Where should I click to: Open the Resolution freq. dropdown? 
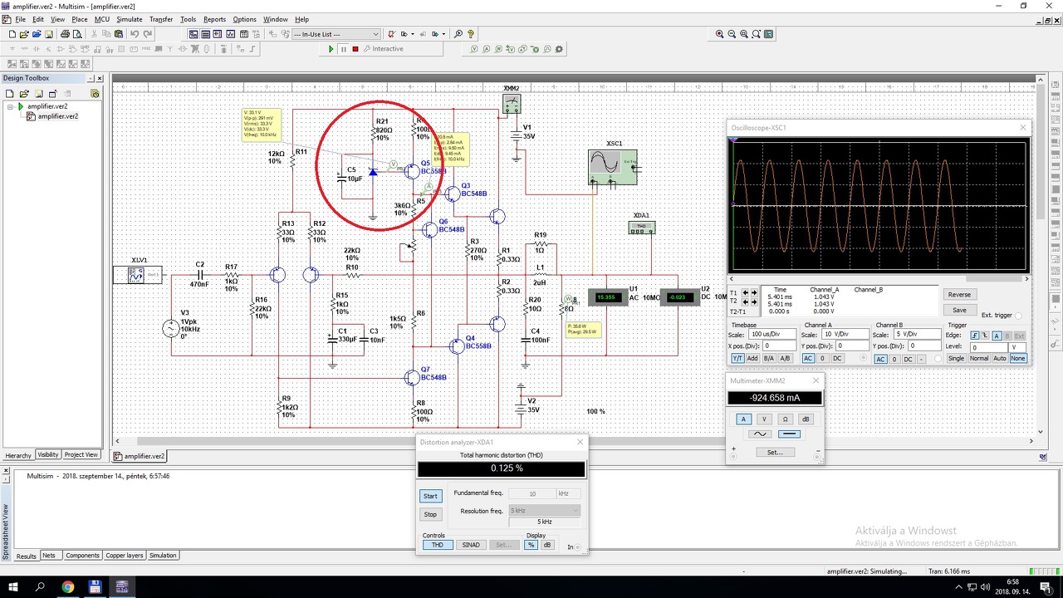click(544, 511)
